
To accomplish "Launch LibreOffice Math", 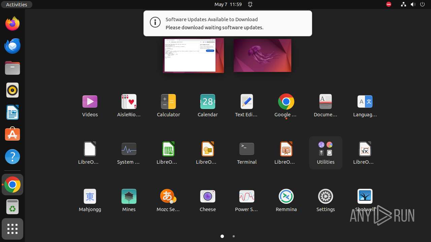I will (365, 153).
